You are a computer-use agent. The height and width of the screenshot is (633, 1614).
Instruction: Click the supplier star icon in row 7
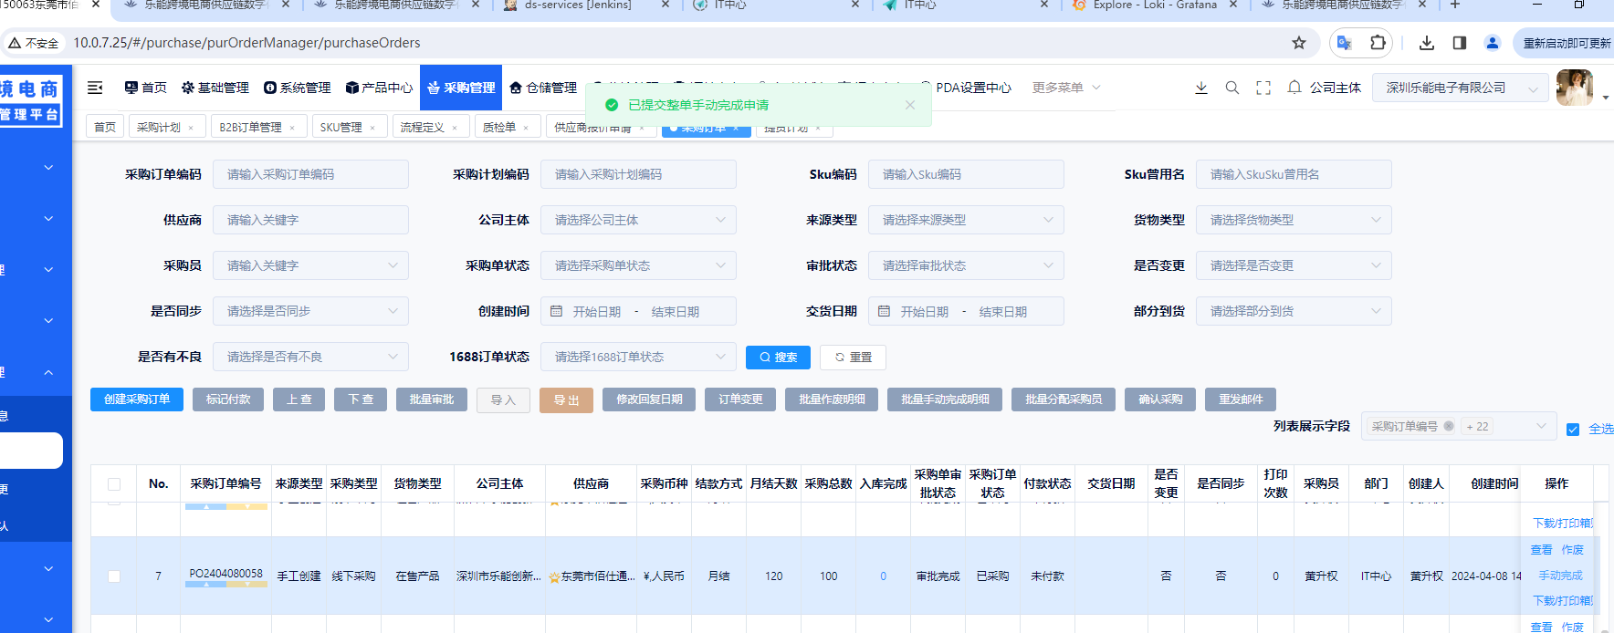pyautogui.click(x=554, y=577)
